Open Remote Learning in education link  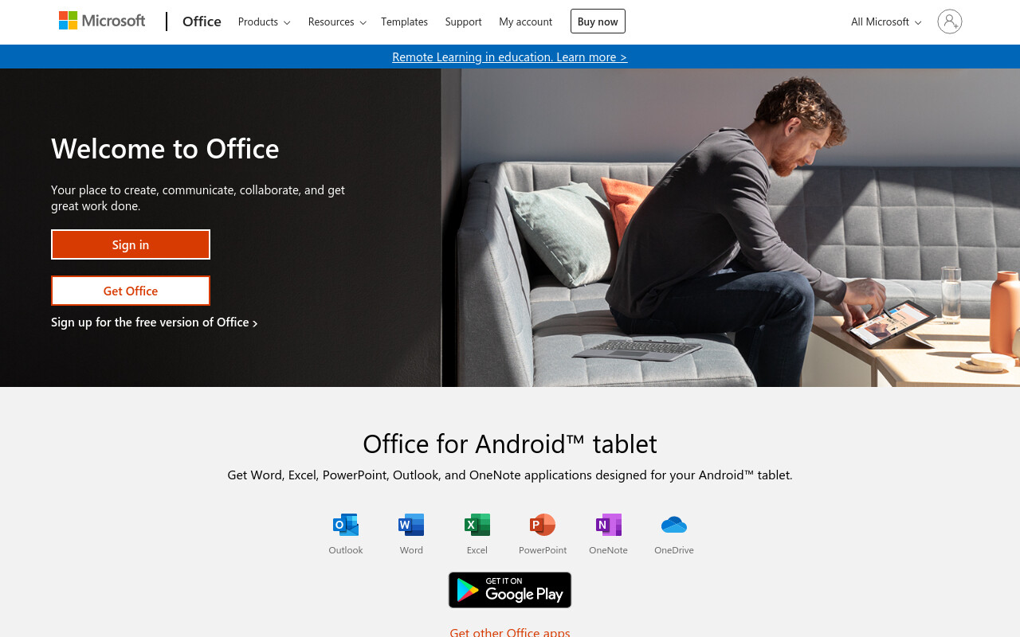tap(510, 57)
